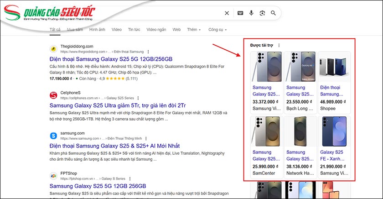383x199 pixels.
Task: Click the Thegioididong site favicon
Action: [53, 49]
